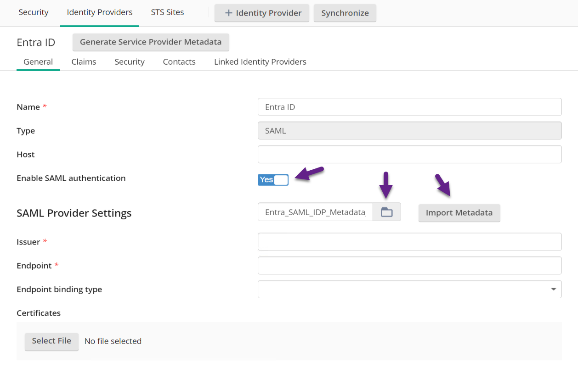Focus the Host input field
The image size is (578, 368).
tap(410, 154)
